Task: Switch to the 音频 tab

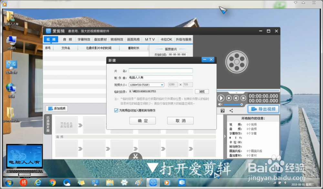Action: (68, 39)
